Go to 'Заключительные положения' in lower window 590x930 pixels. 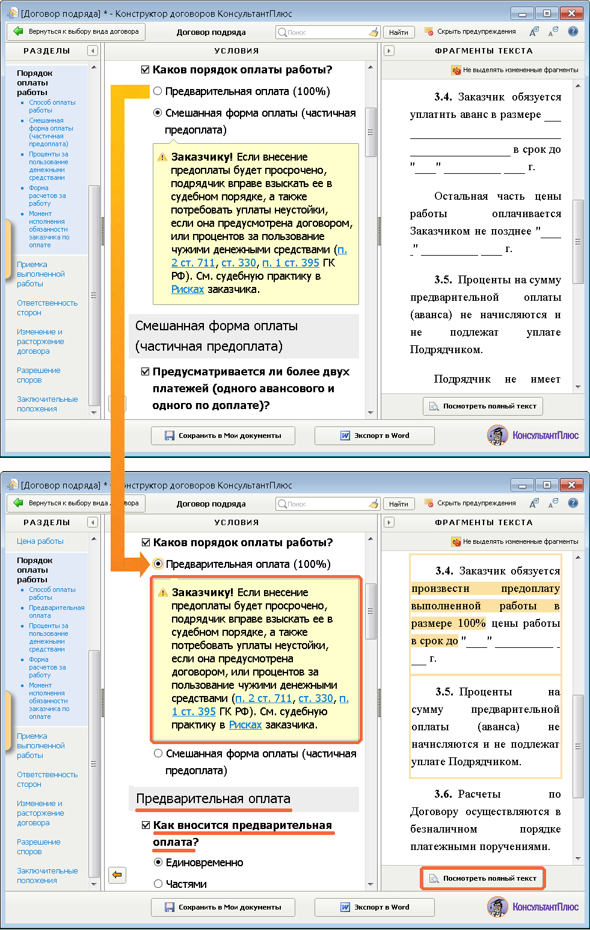coord(48,876)
